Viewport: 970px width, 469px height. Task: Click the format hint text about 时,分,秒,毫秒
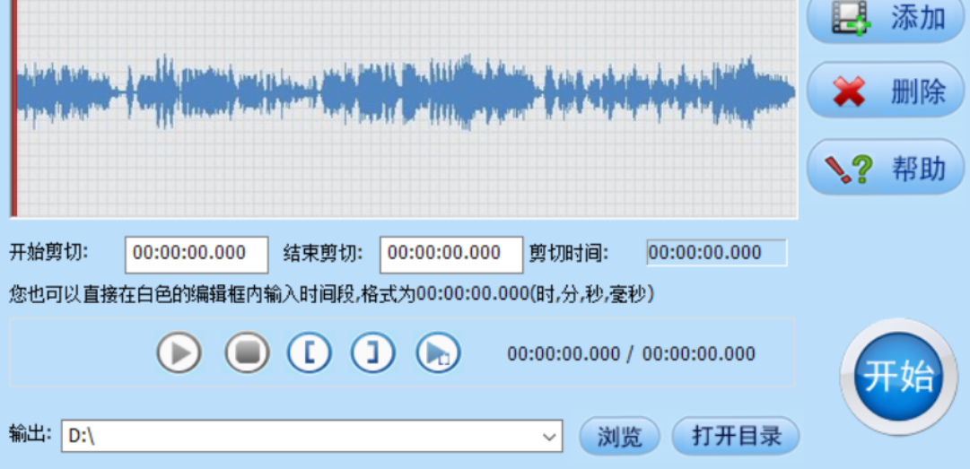(x=332, y=293)
